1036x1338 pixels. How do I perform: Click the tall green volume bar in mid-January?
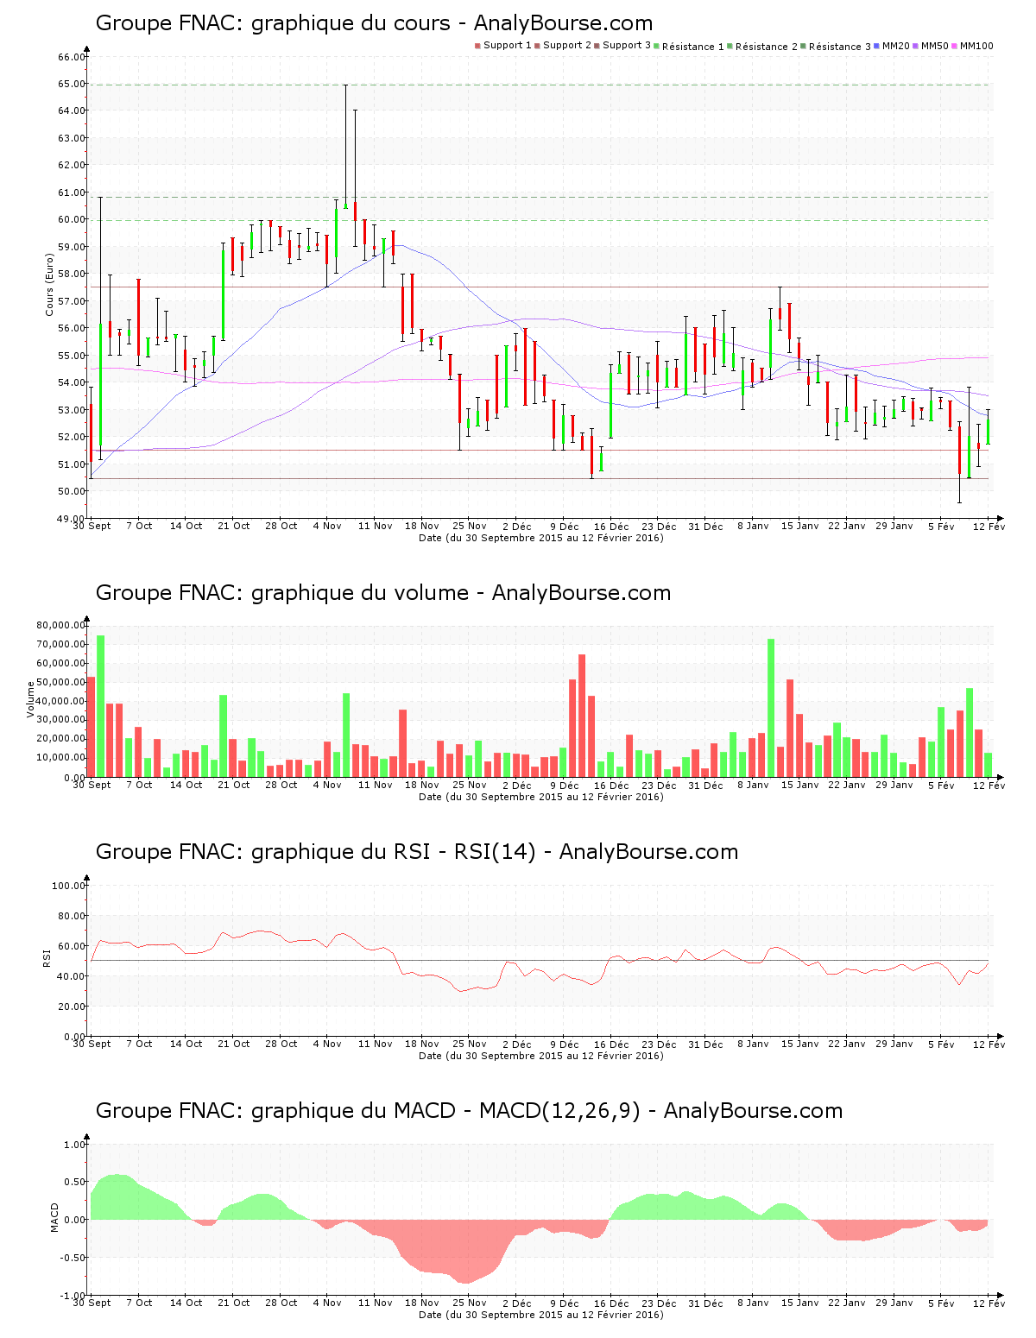pyautogui.click(x=771, y=708)
